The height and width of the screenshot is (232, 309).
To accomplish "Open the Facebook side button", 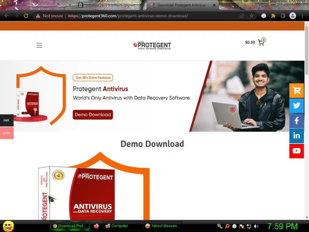I will click(297, 121).
